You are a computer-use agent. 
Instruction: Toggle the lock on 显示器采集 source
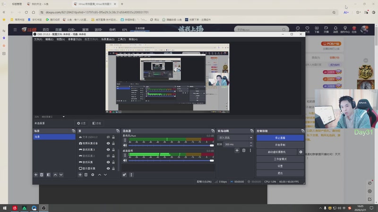click(x=113, y=168)
